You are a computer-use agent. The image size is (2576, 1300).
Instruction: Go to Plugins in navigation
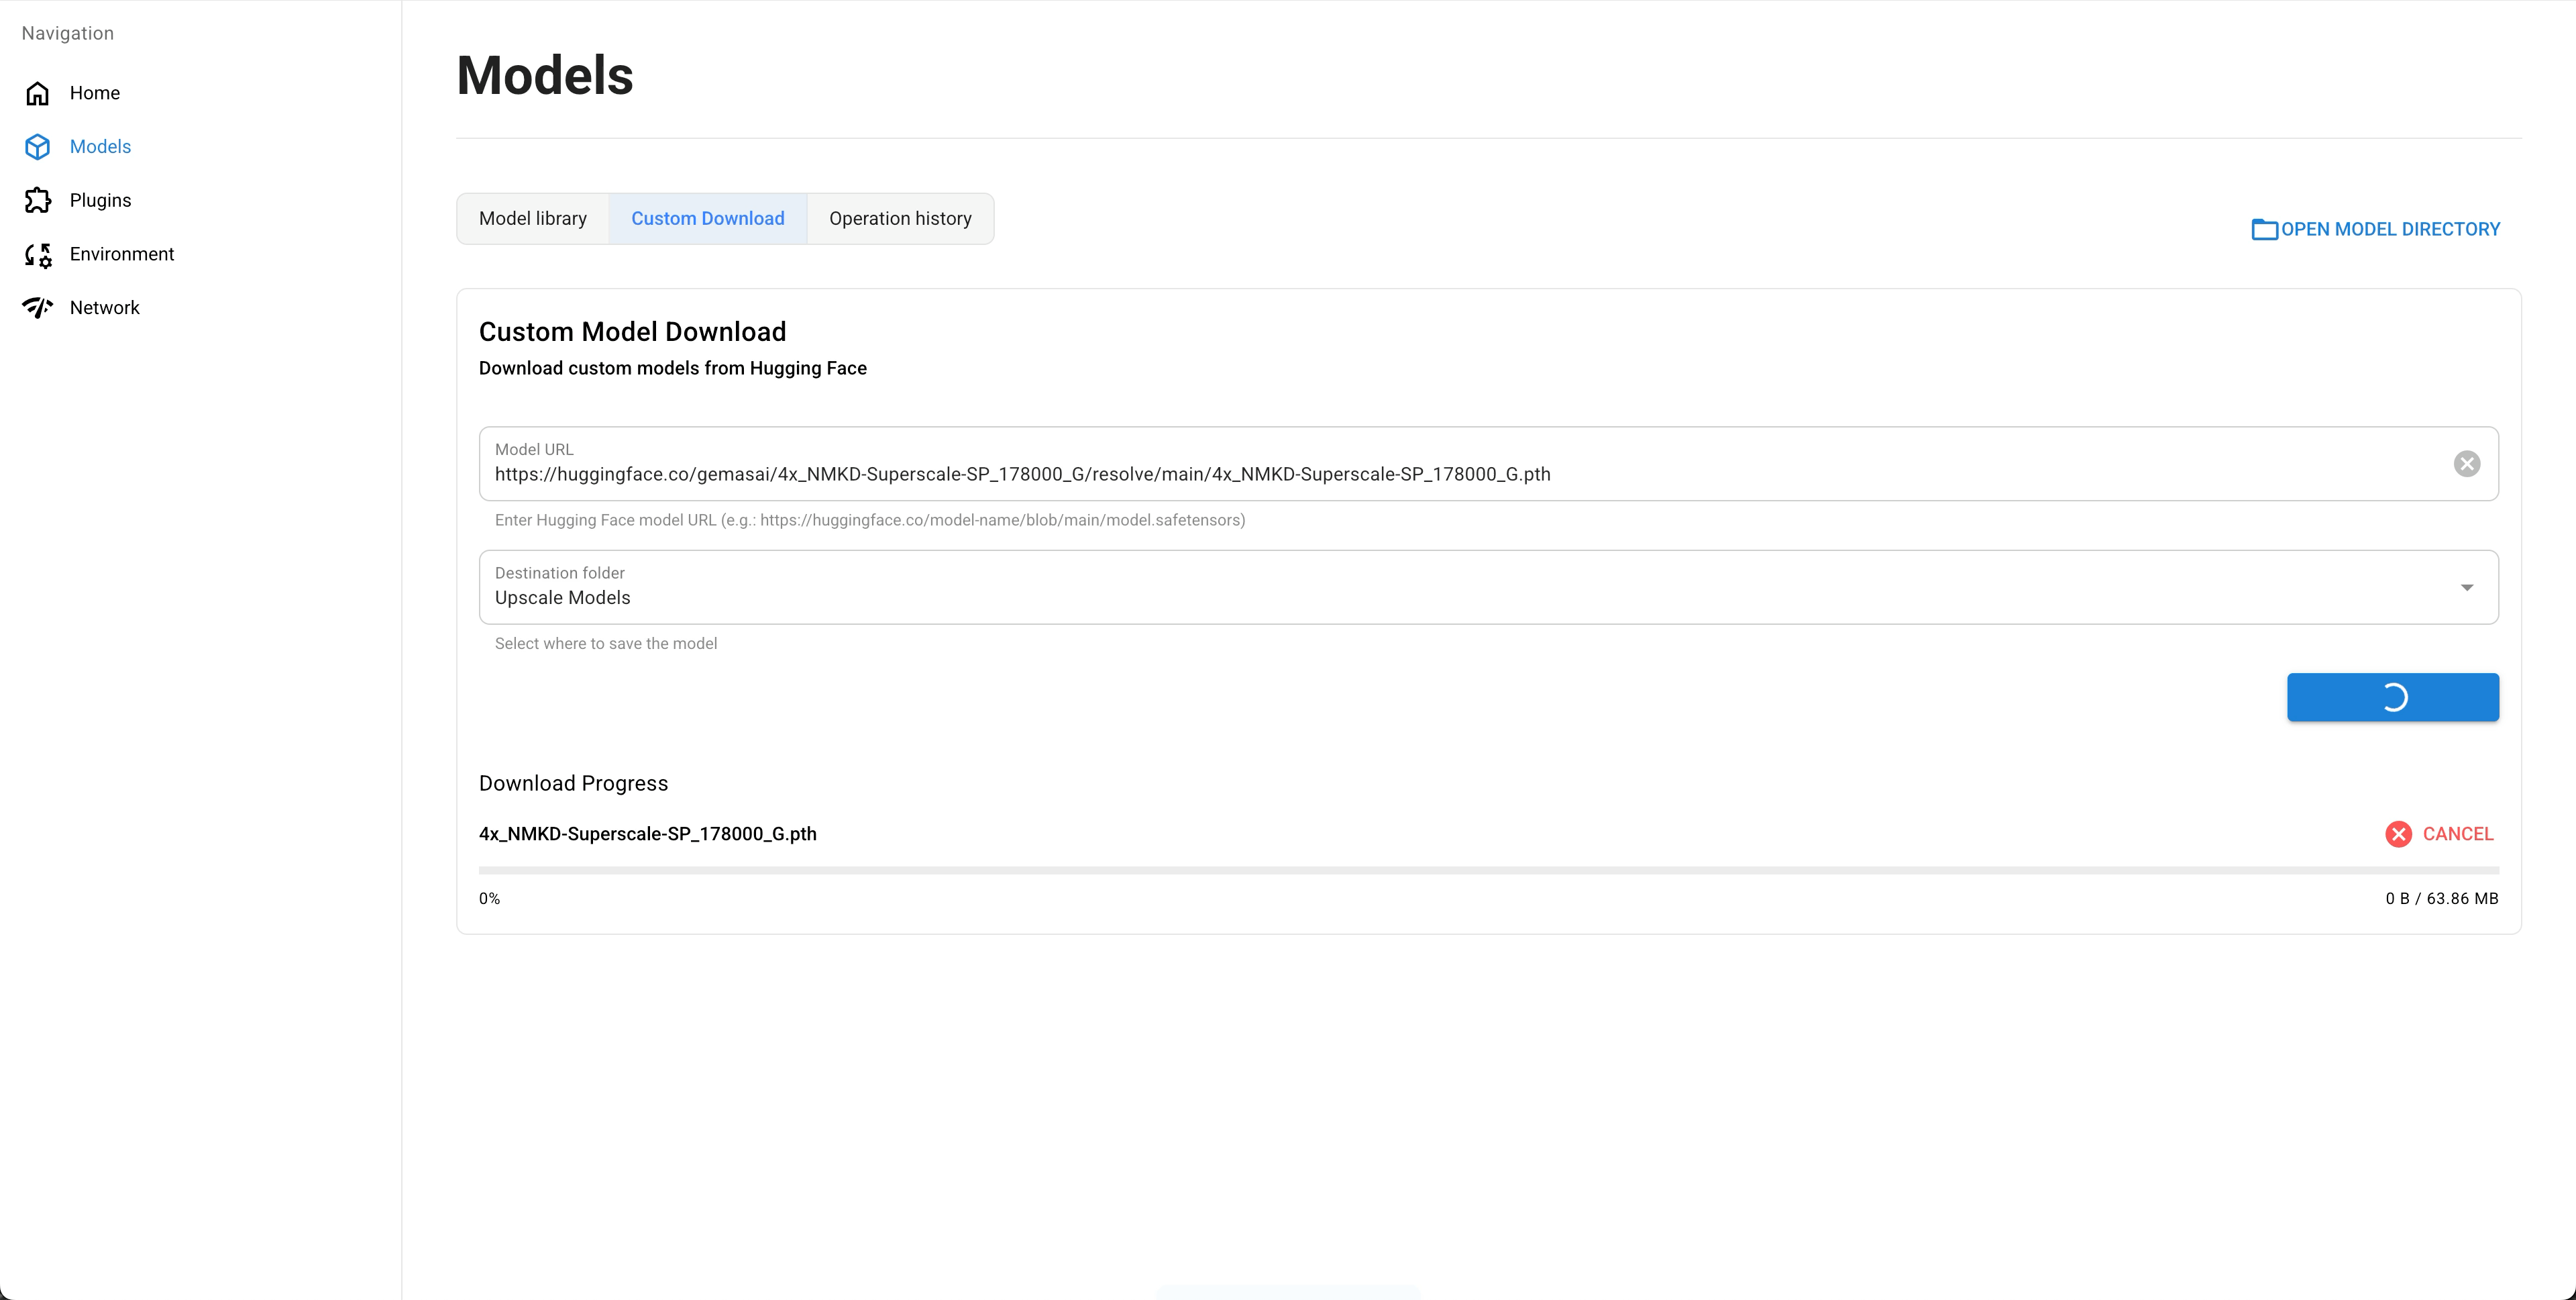pyautogui.click(x=100, y=200)
